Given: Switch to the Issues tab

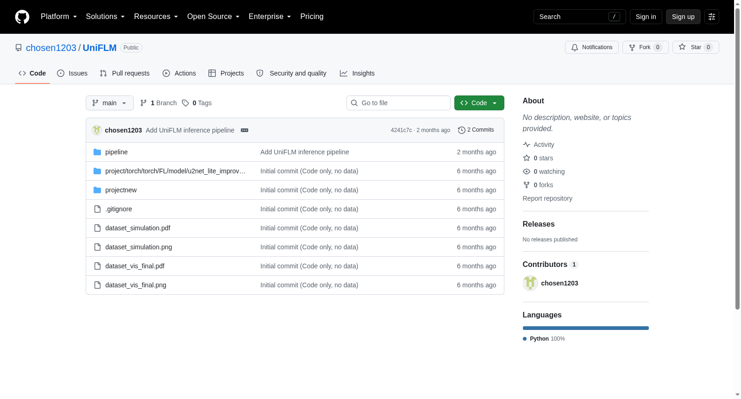Looking at the screenshot, I should (72, 73).
